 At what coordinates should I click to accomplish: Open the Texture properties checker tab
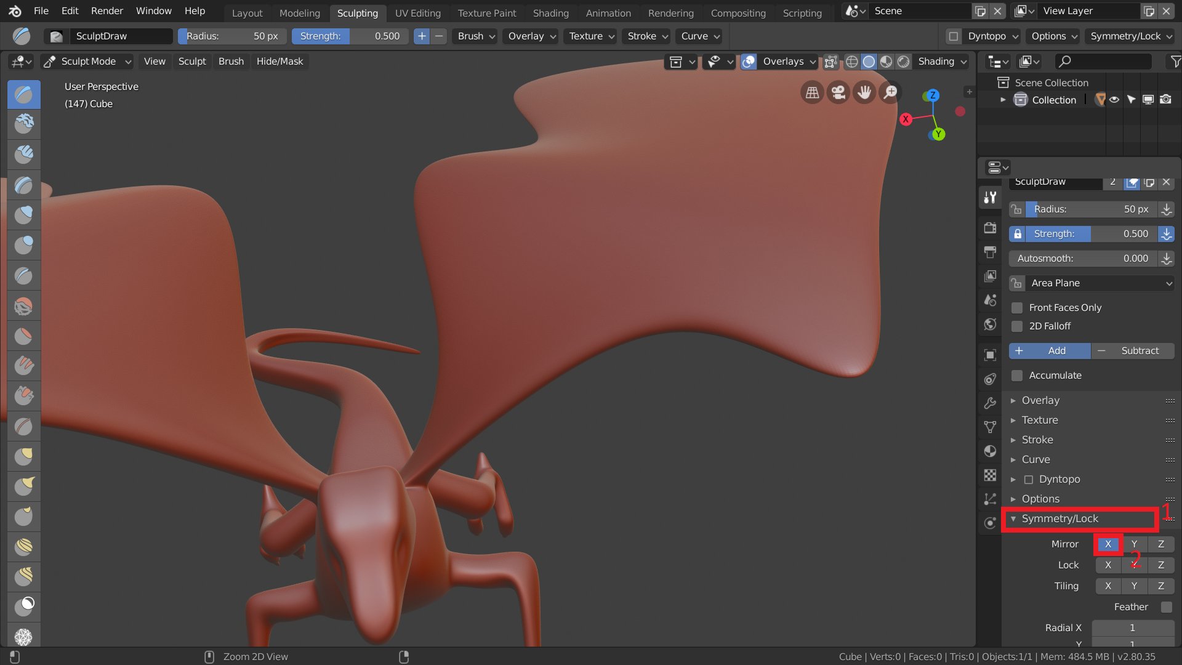point(990,475)
